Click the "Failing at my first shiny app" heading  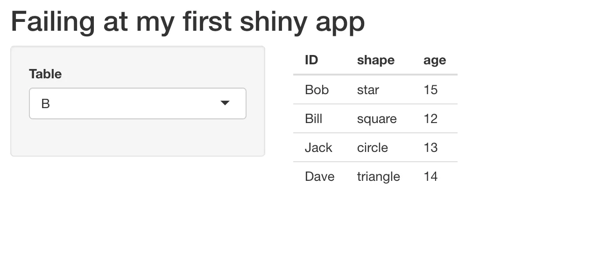point(188,22)
